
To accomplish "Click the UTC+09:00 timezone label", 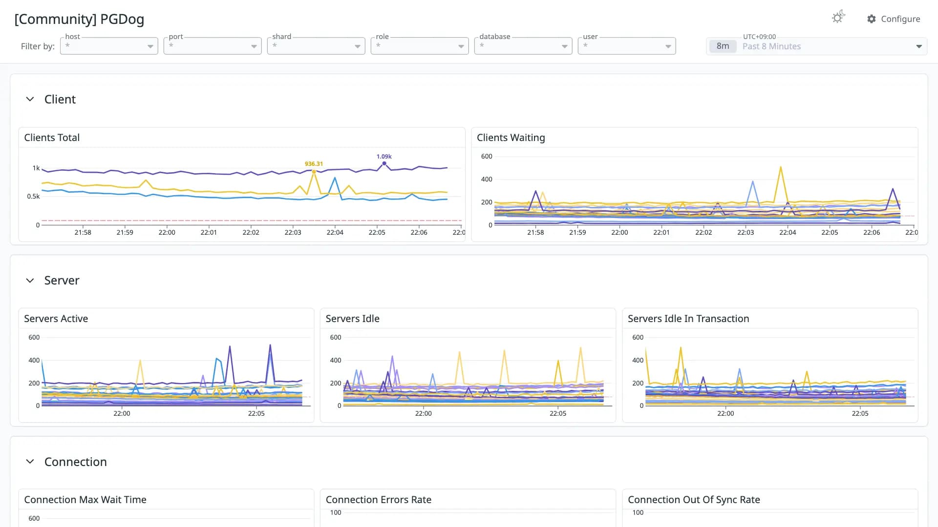I will (x=759, y=37).
